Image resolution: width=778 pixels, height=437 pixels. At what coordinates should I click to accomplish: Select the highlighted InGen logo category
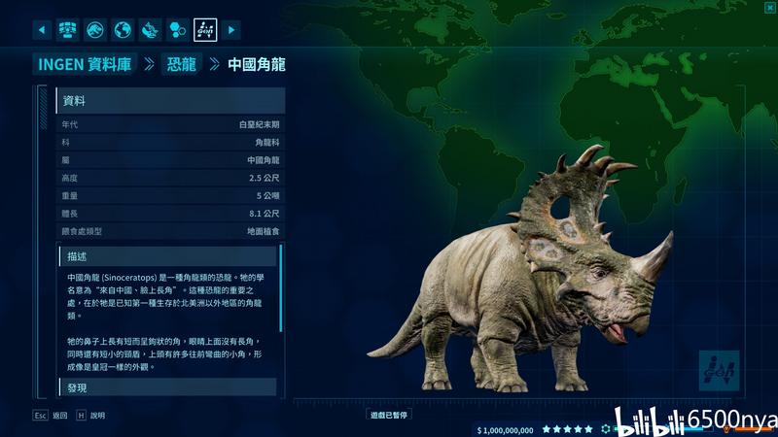(205, 30)
